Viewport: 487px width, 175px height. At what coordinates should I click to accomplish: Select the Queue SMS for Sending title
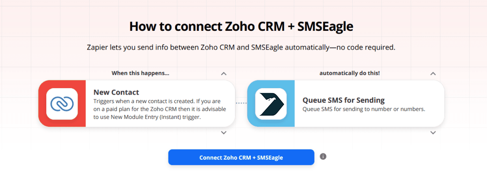pos(343,100)
